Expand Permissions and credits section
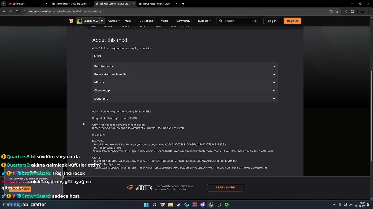The height and width of the screenshot is (209, 373). 185,75
